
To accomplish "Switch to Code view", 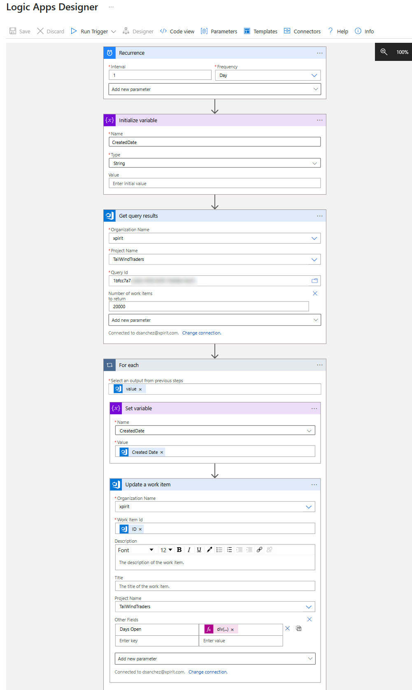I will 177,31.
